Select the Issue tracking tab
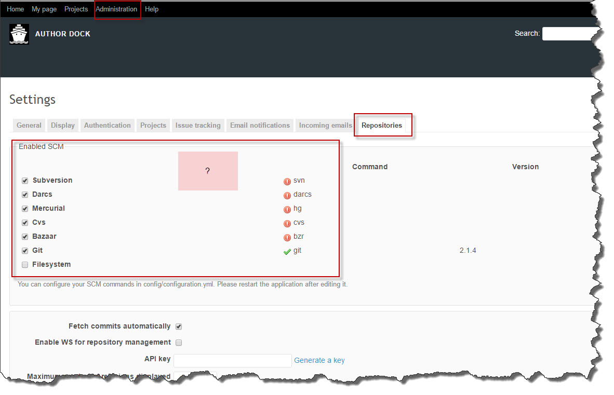Viewport: 614px width, 395px height. (x=198, y=125)
